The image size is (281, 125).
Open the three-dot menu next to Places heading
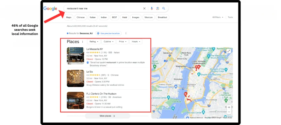[x=82, y=42]
